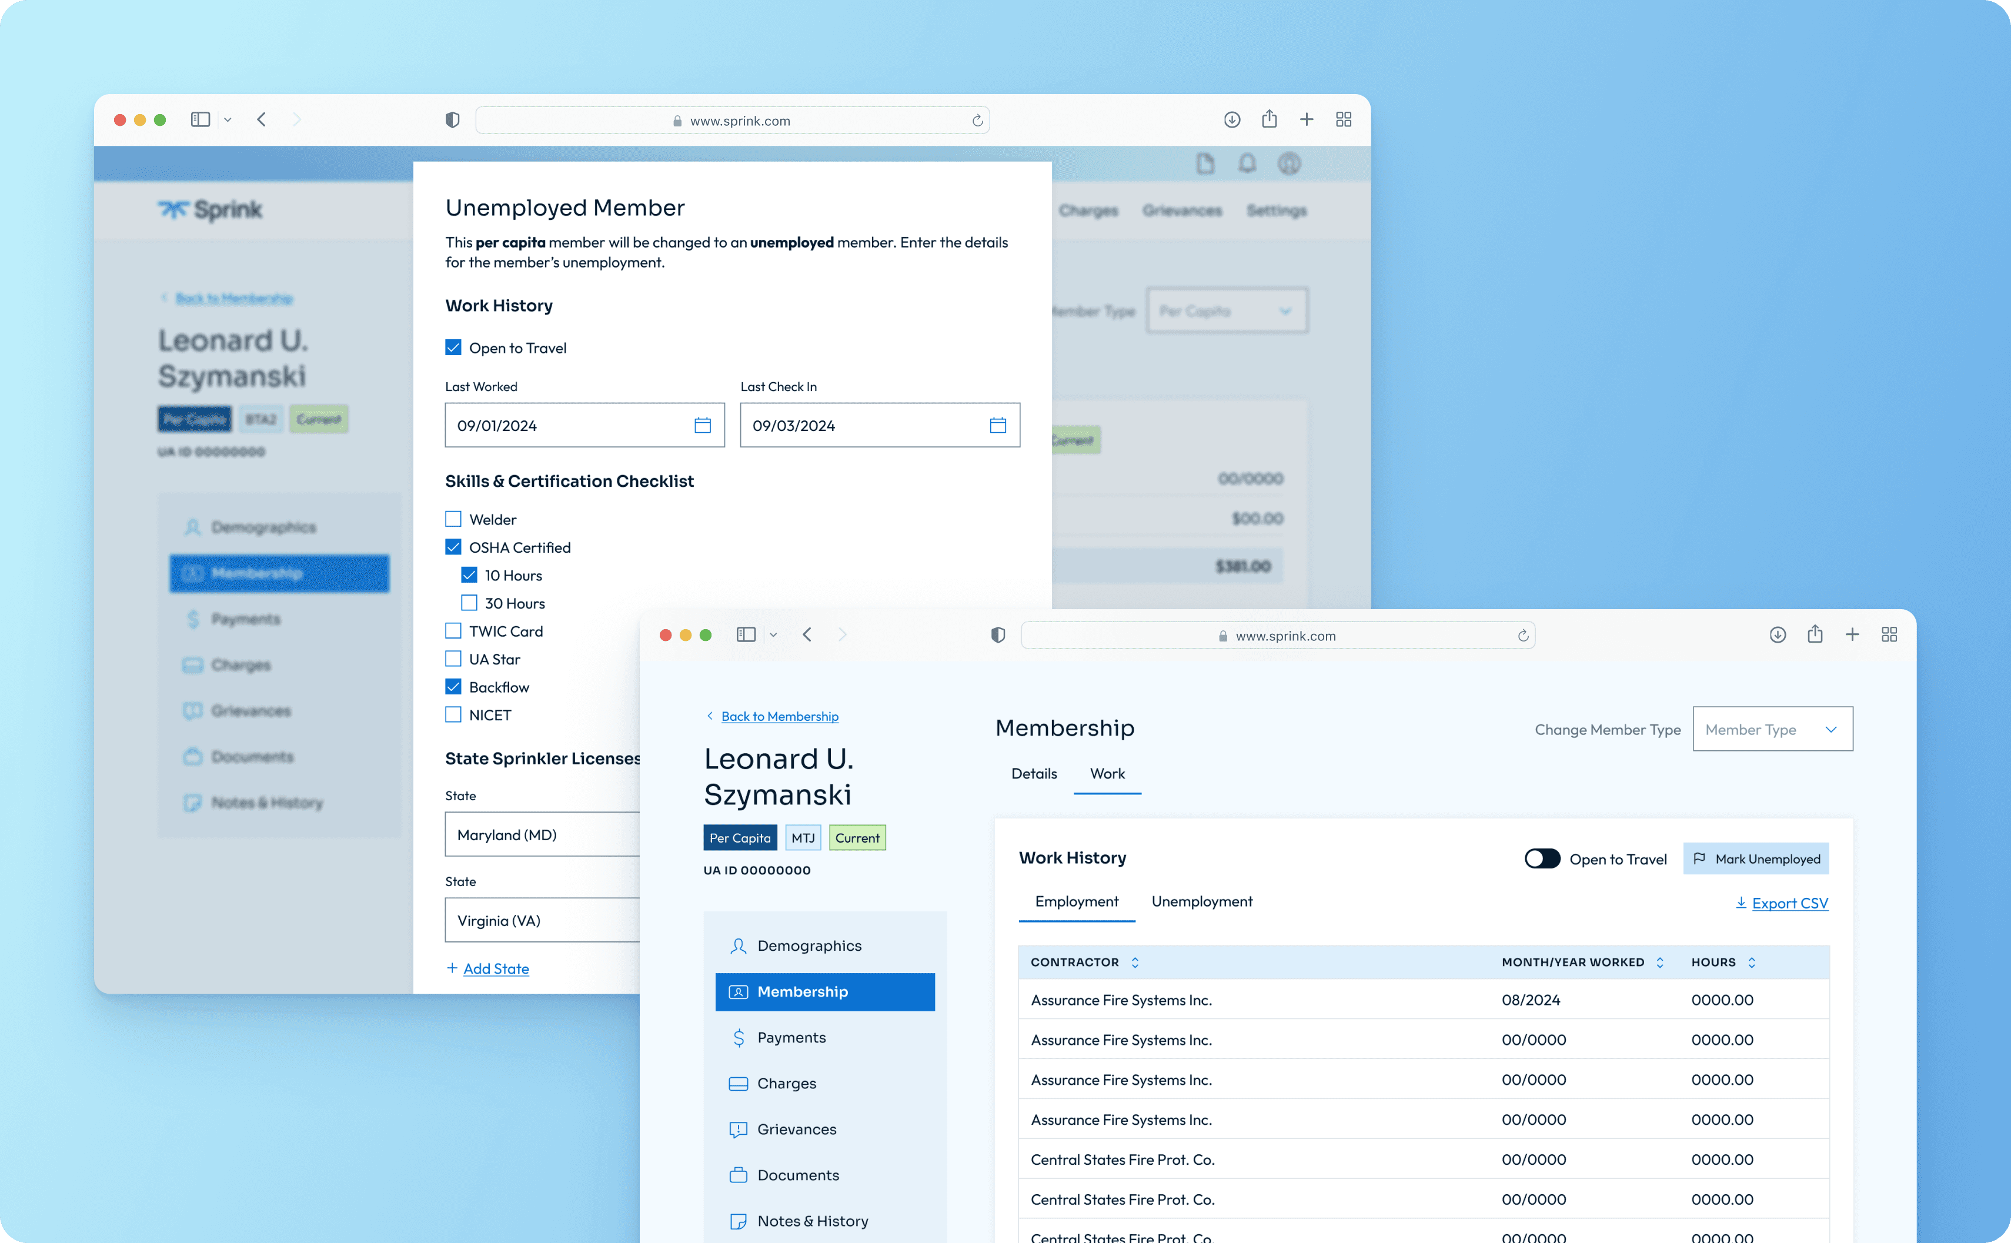Click the Payments dollar icon in the sidebar
The image size is (2011, 1243).
pyautogui.click(x=739, y=1037)
